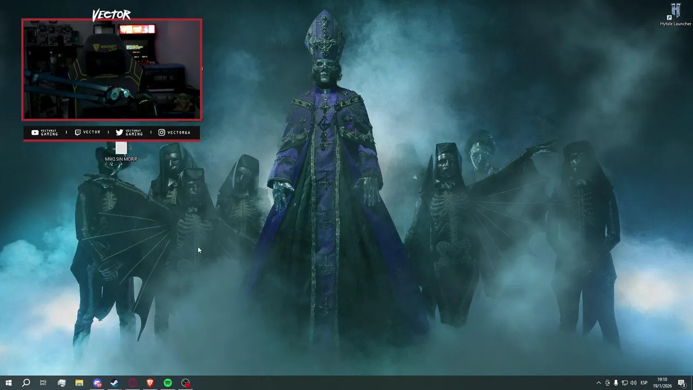Viewport: 693px width, 390px height.
Task: Open Opera GX browser from taskbar
Action: [x=133, y=383]
